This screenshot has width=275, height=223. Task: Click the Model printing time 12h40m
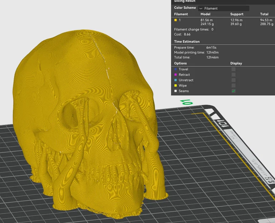(212, 52)
